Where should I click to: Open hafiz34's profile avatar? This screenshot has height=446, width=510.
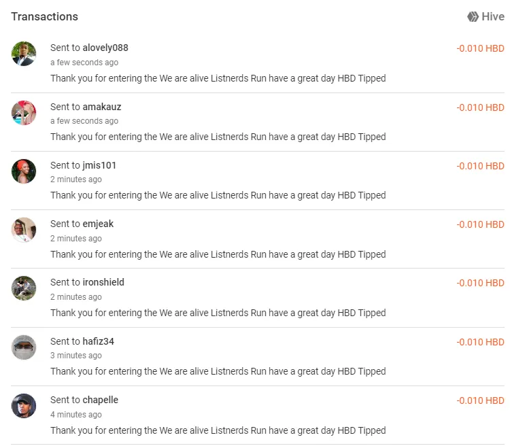pyautogui.click(x=24, y=347)
